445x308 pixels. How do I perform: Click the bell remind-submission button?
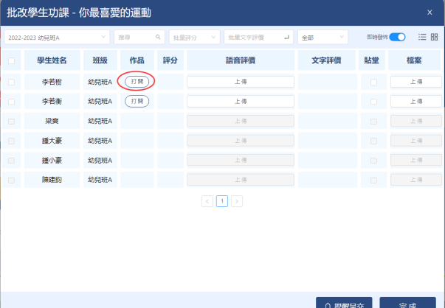point(344,304)
